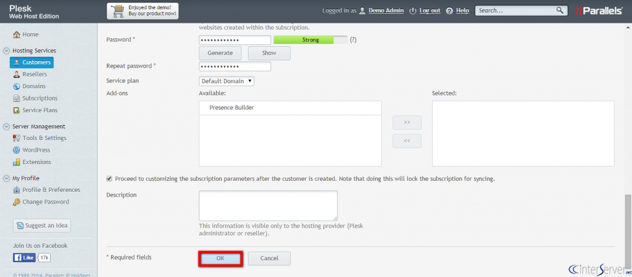
Task: Click Suggest an Idea button
Action: pos(42,226)
